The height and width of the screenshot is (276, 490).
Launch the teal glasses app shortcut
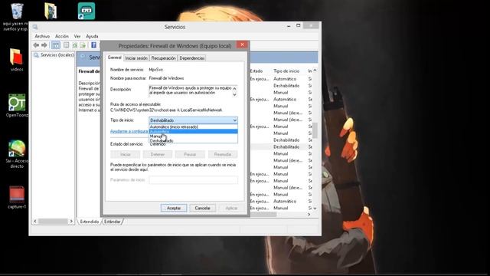tap(87, 11)
